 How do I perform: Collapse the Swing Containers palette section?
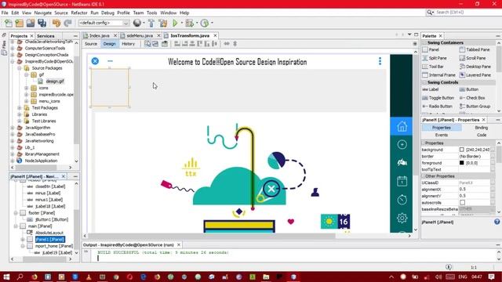coord(424,42)
